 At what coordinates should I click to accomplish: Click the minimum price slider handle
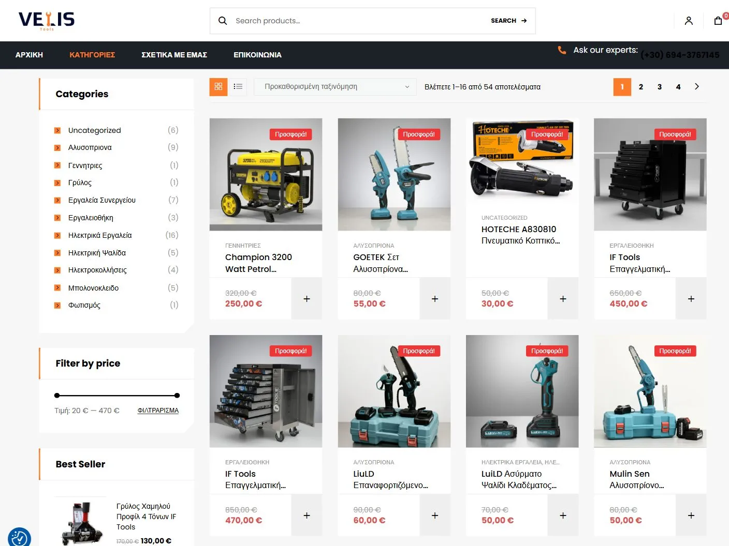(57, 396)
